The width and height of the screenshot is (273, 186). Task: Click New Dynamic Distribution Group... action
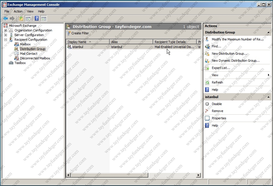coord(236,61)
